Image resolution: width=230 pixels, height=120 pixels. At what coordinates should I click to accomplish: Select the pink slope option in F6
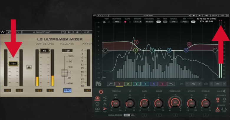[x=125, y=22]
